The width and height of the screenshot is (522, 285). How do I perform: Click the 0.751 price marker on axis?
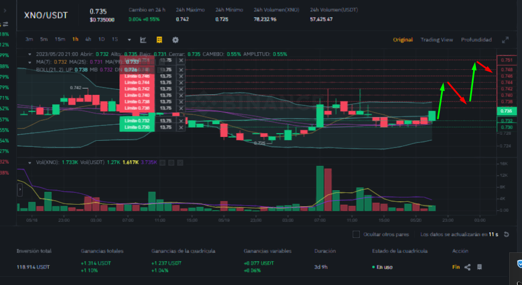click(x=506, y=60)
